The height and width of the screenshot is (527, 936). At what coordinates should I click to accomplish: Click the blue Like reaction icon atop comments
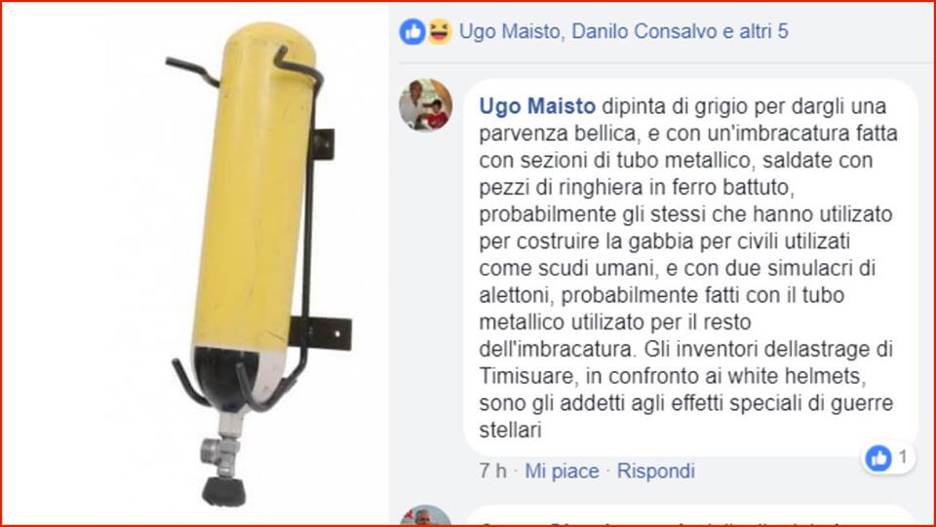[411, 31]
